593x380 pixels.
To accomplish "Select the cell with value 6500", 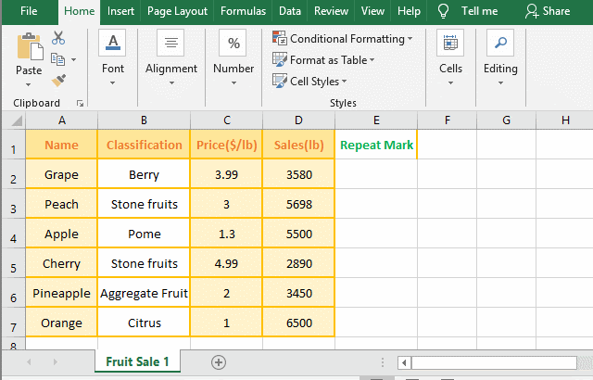I will point(298,323).
